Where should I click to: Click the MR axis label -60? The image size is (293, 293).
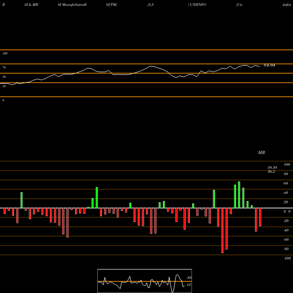pyautogui.click(x=286, y=240)
